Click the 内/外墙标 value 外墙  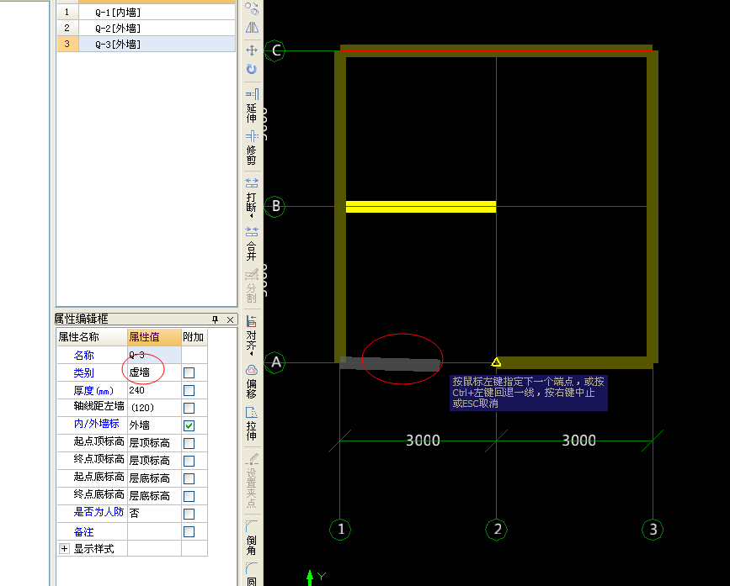[x=154, y=425]
